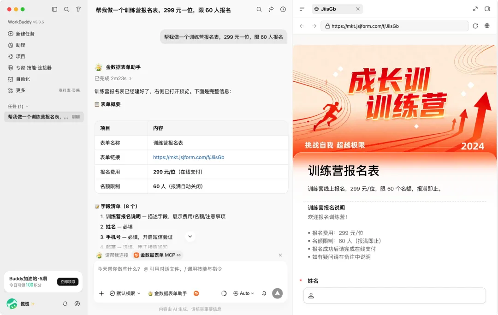
Task: Toggle the right side panel icon
Action: tap(487, 9)
